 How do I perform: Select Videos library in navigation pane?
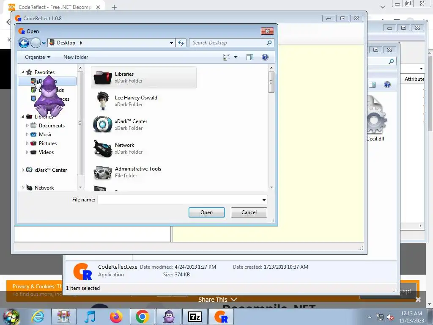pyautogui.click(x=46, y=152)
